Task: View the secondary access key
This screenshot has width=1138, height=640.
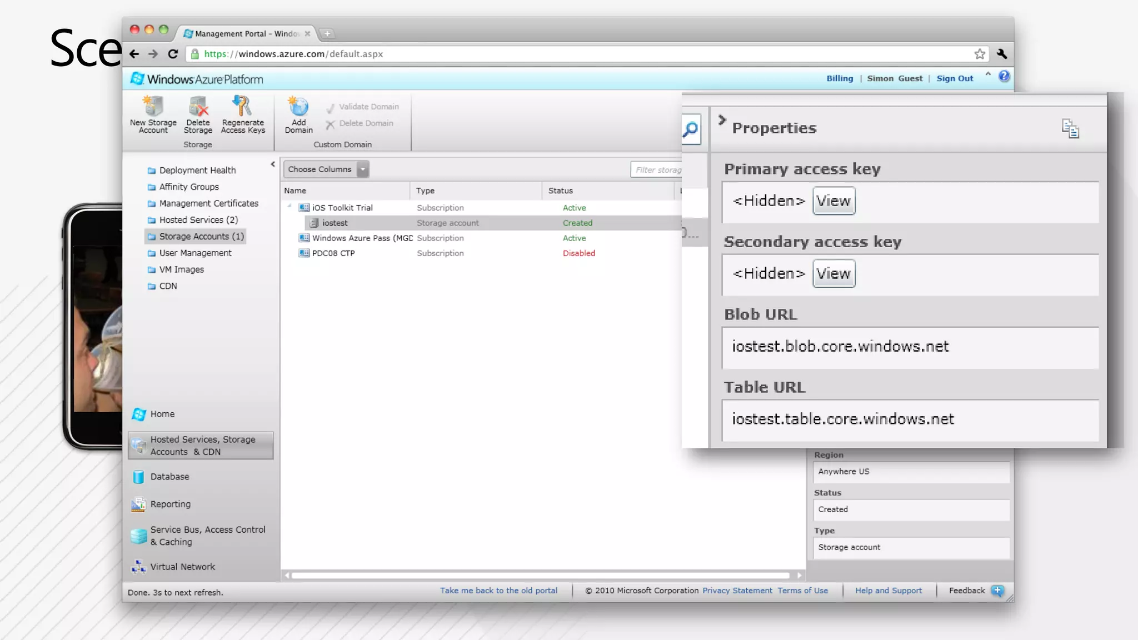Action: (833, 273)
